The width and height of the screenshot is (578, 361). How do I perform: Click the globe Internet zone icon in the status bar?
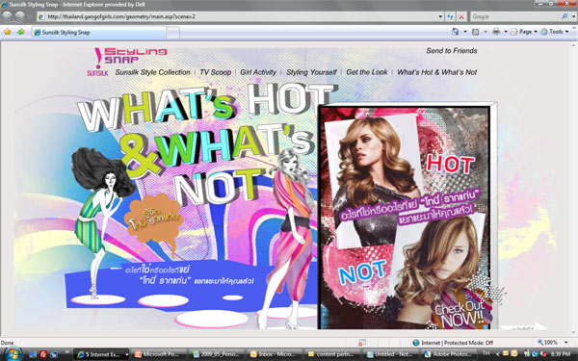point(416,343)
